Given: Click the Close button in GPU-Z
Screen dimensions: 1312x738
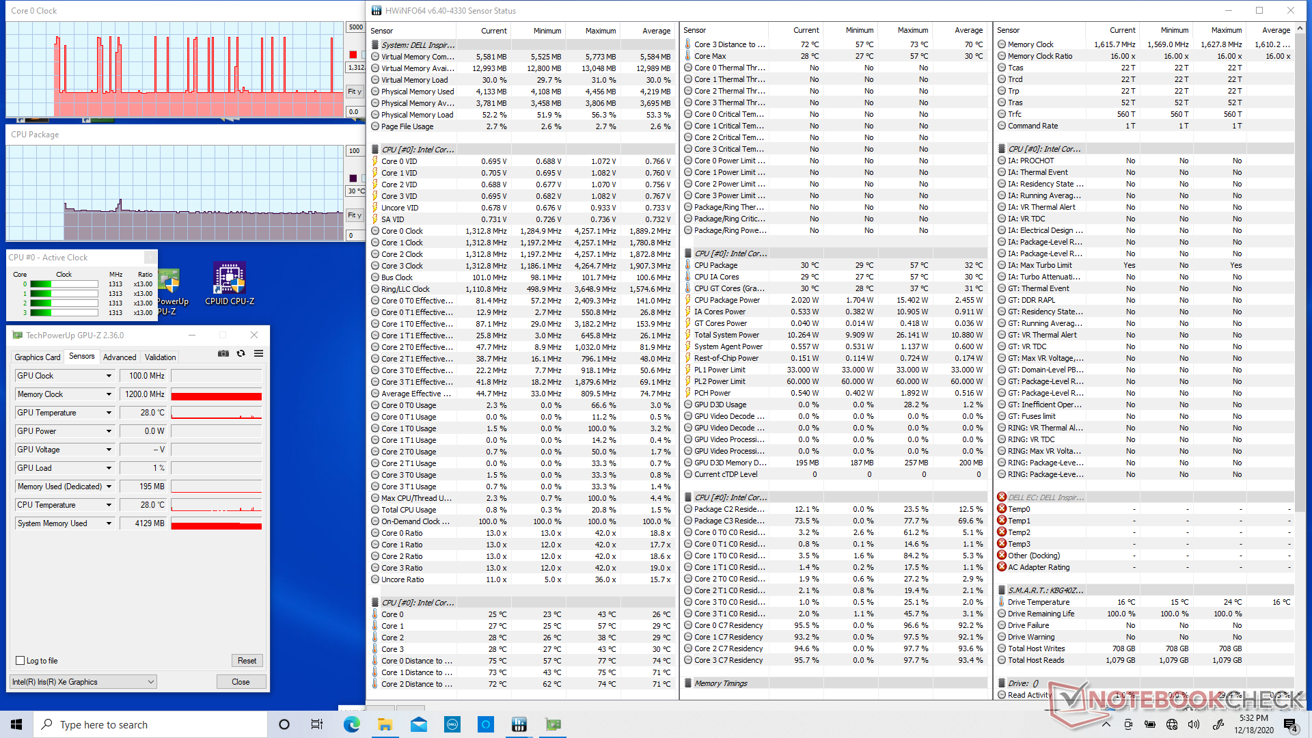Looking at the screenshot, I should tap(241, 682).
